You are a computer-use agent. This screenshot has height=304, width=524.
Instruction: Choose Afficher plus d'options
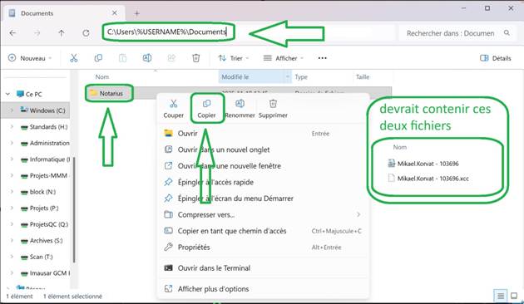264,289
